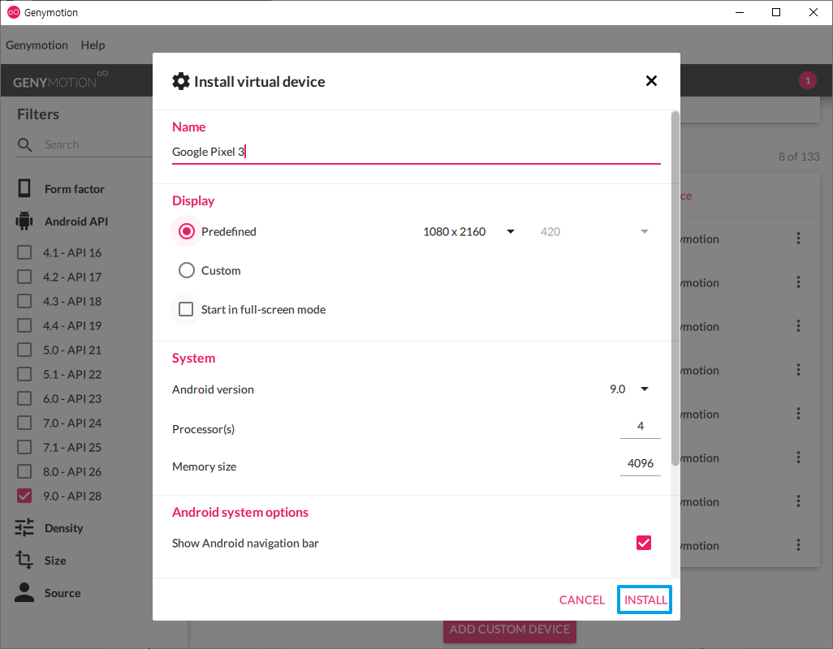Viewport: 833px width, 649px height.
Task: Click the CANCEL button
Action: 581,600
